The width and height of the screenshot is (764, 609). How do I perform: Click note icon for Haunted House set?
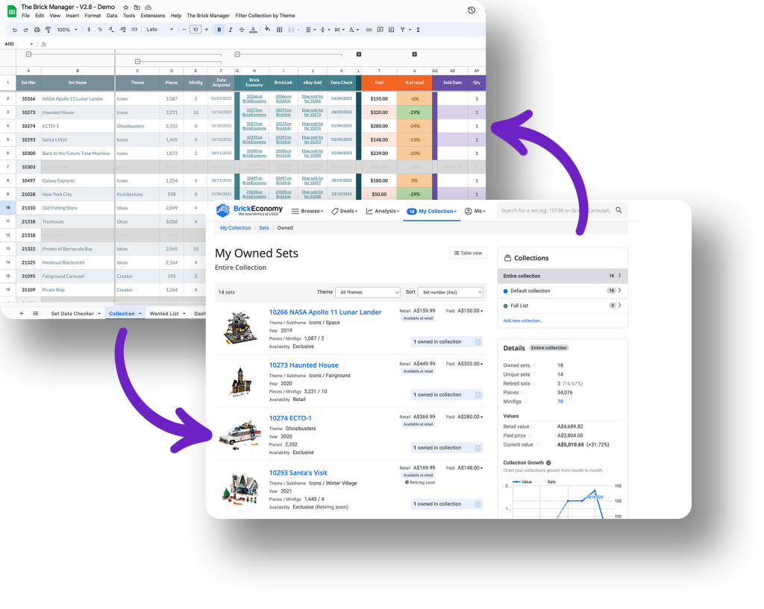coord(478,395)
